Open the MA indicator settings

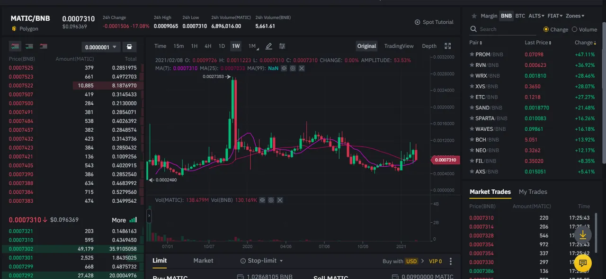click(x=293, y=68)
